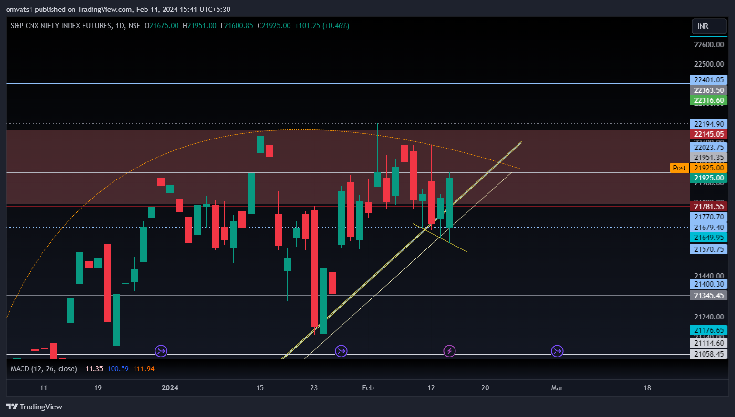Select the MACD (12, 26, close) indicator label
This screenshot has height=417, width=735.
(44, 369)
